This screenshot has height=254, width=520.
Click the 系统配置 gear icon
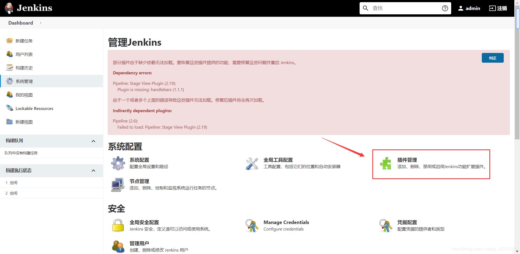118,163
